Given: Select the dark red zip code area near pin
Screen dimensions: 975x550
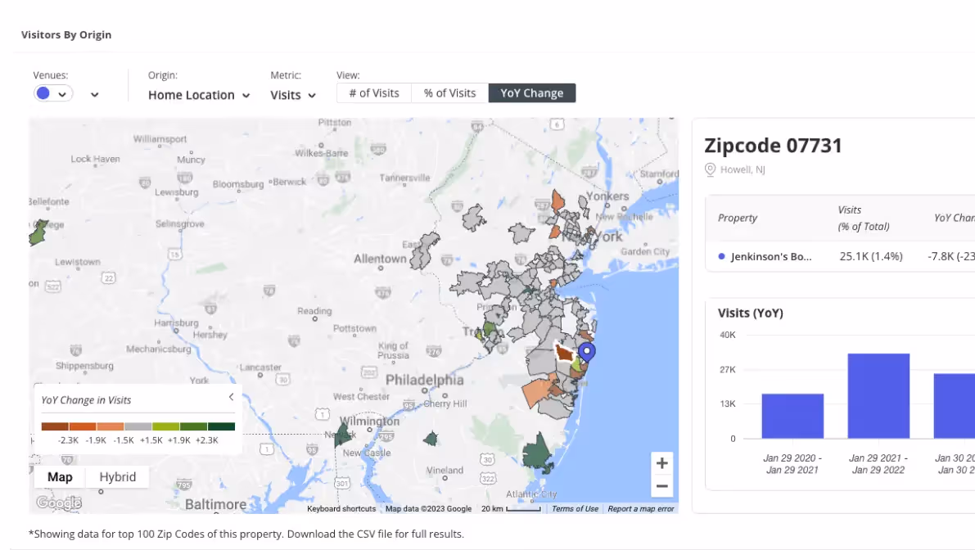Looking at the screenshot, I should point(564,353).
